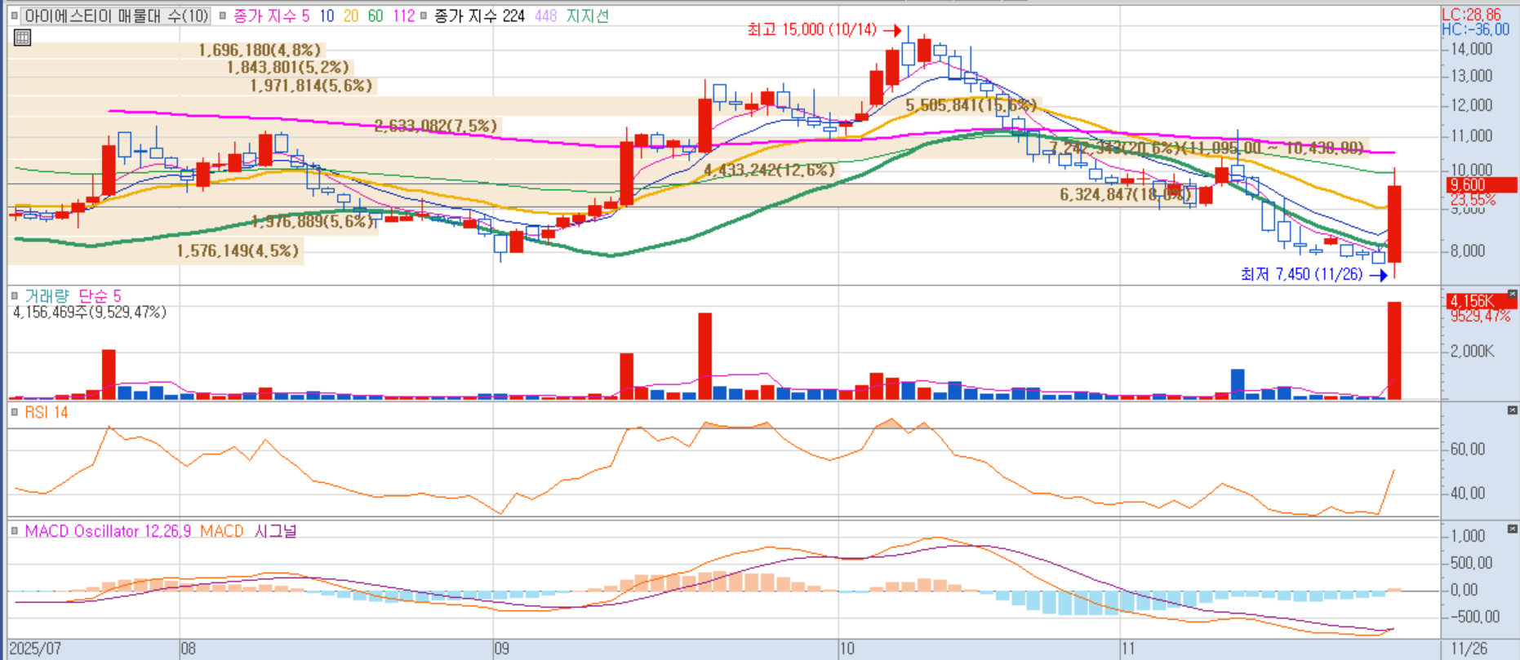Close the volume (거래량) panel
1520x660 pixels.
pos(1512,294)
